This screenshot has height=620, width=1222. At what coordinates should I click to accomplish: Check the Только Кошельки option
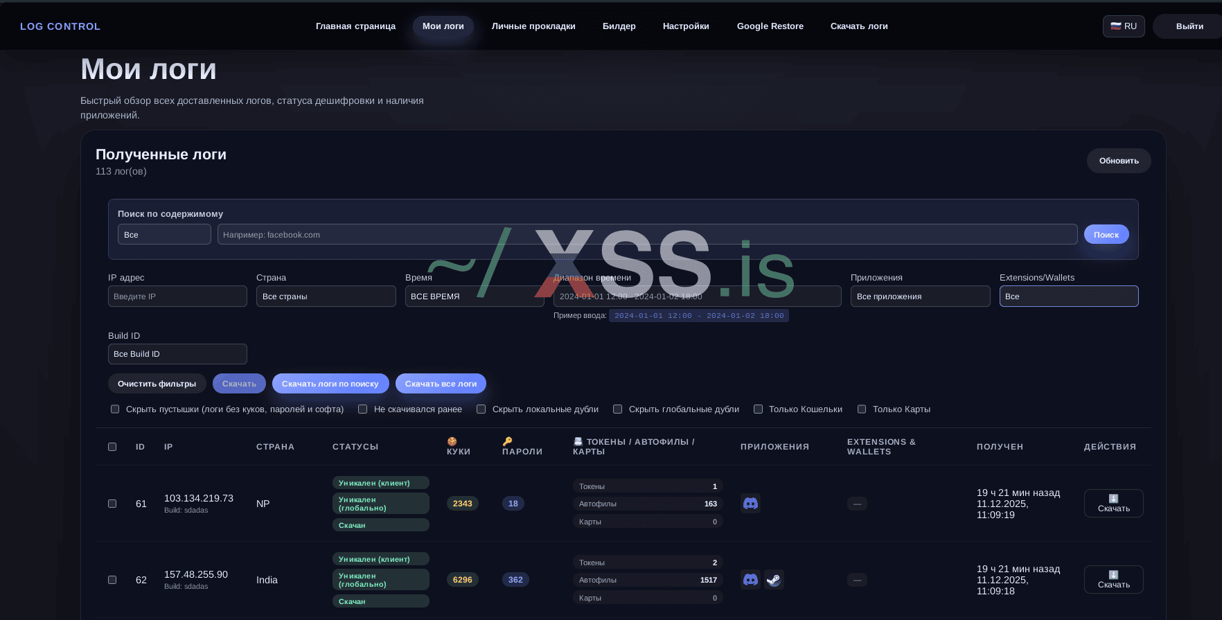click(x=758, y=409)
